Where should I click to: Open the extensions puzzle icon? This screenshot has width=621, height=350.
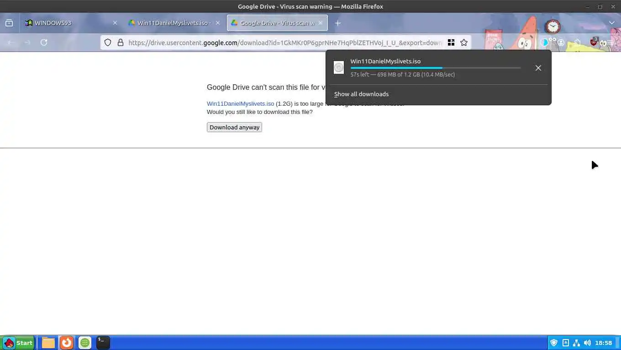tap(577, 42)
